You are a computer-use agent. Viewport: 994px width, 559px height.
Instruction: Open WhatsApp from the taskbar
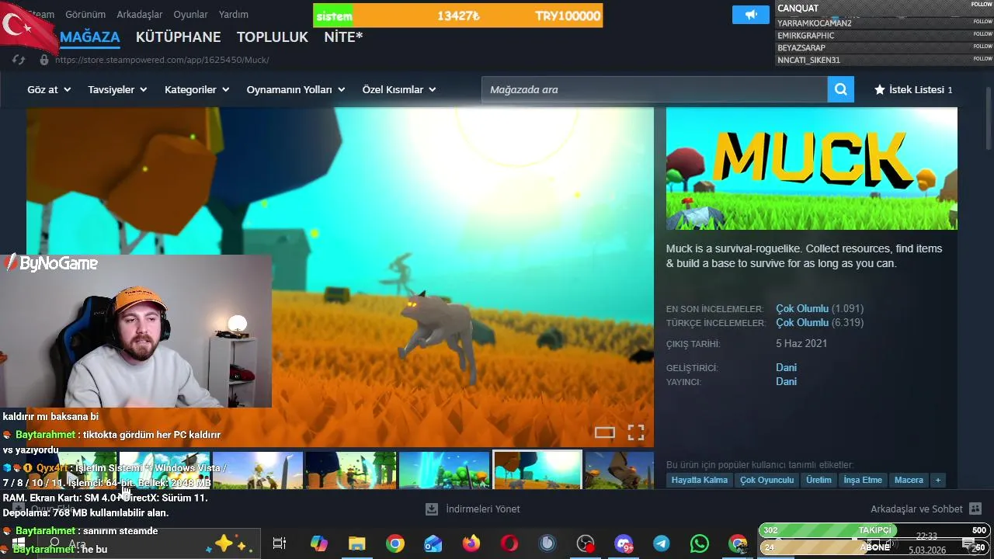[700, 543]
